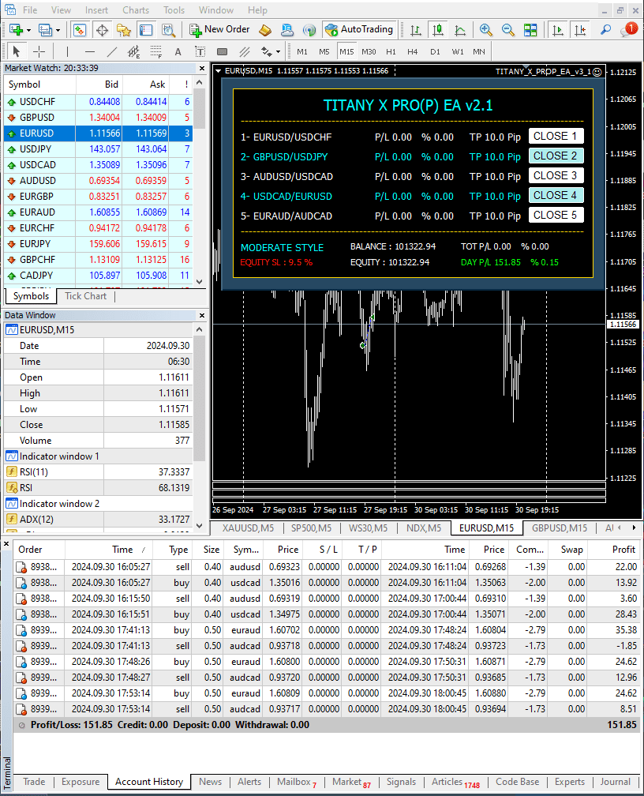
Task: Select the Text Label 'T' tool
Action: pos(200,51)
